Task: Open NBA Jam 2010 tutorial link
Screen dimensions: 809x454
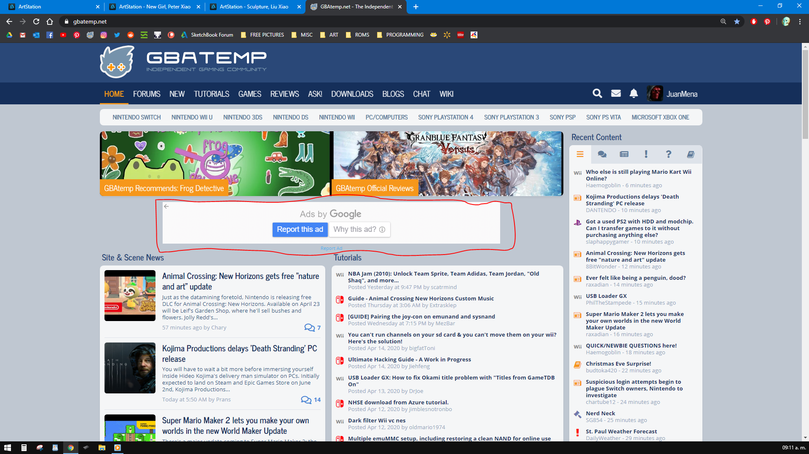Action: pyautogui.click(x=443, y=277)
